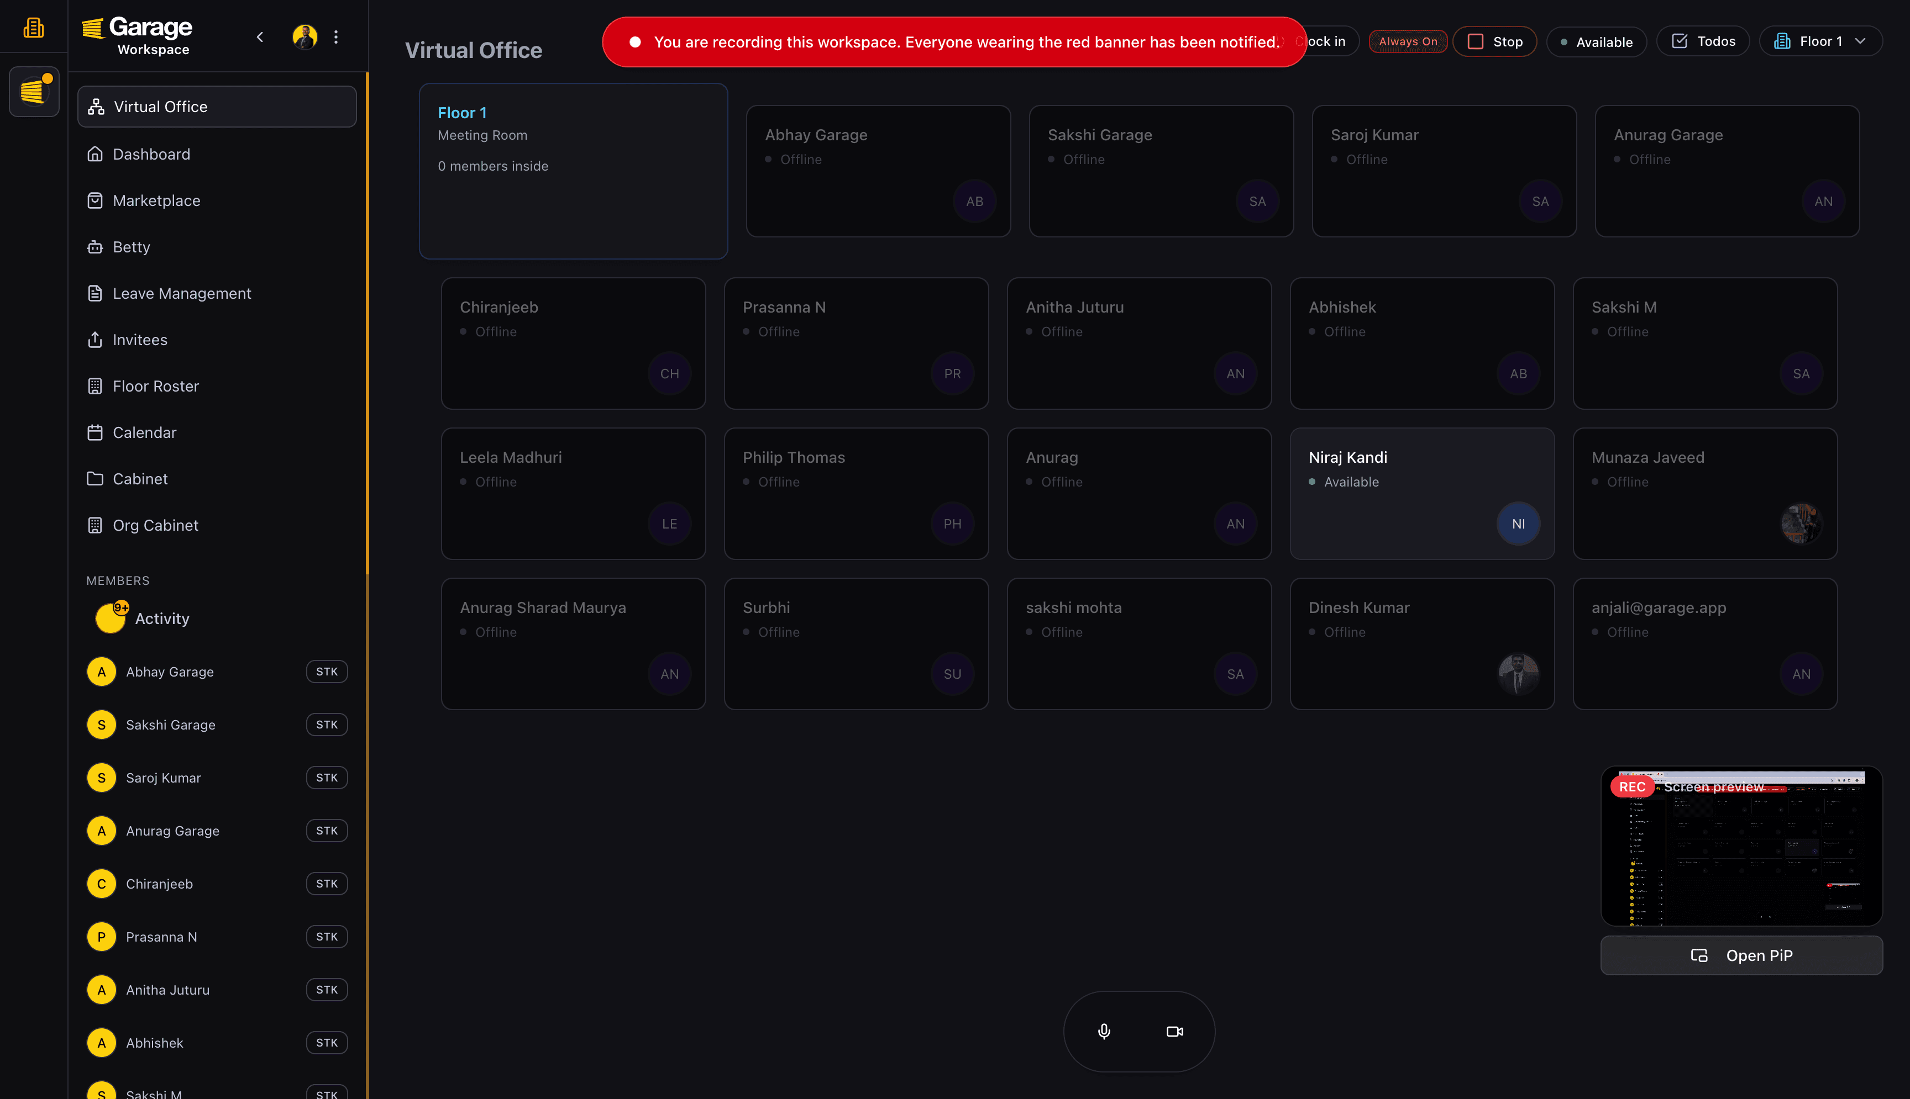The height and width of the screenshot is (1099, 1910).
Task: Click the Activity emoji icon
Action: 111,618
